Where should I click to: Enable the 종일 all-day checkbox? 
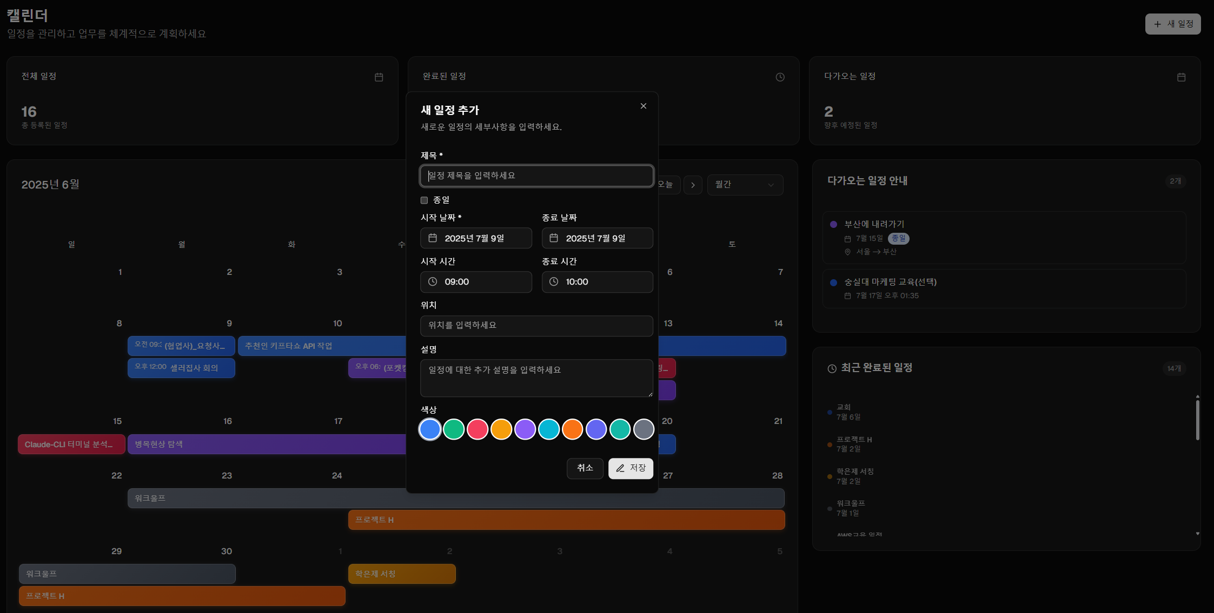424,200
